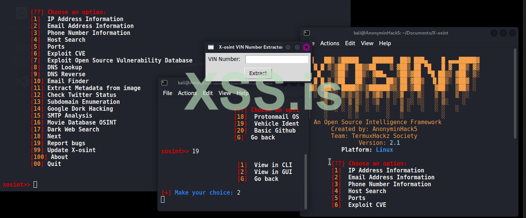Click '[18] Protonmail OS' in middle terminal
This screenshot has width=526, height=218.
coord(267,117)
